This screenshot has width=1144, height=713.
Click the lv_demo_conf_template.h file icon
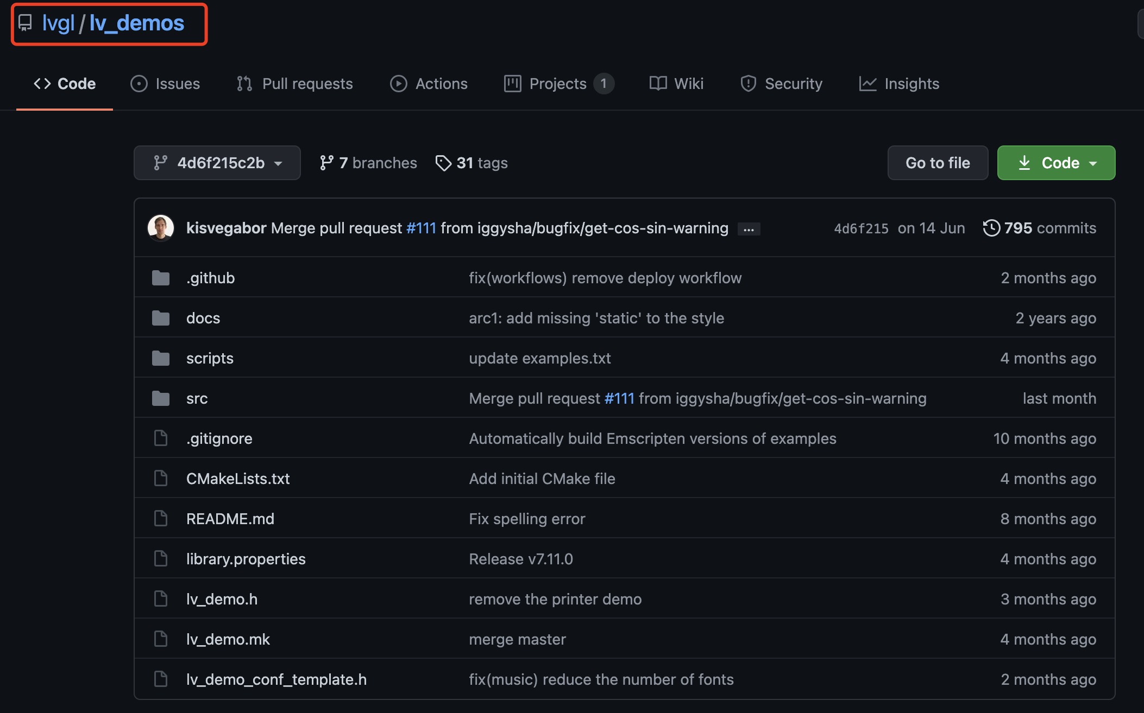(x=161, y=679)
